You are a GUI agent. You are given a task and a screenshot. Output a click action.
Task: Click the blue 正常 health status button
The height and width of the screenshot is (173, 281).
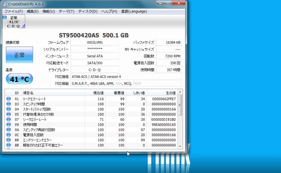19,55
